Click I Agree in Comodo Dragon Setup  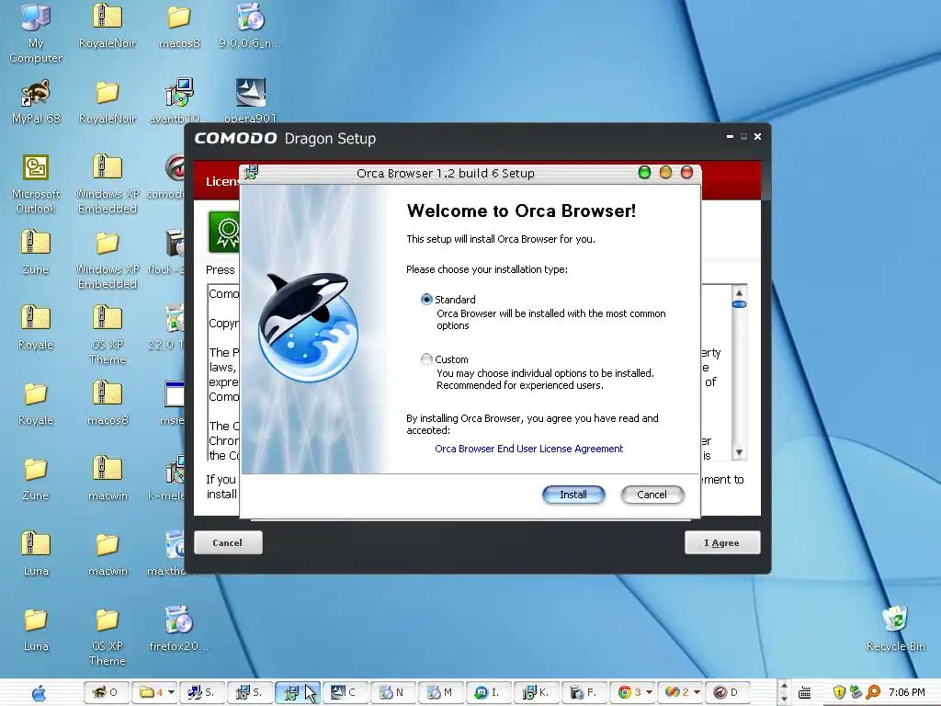click(722, 542)
